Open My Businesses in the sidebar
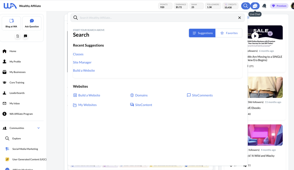 point(17,72)
